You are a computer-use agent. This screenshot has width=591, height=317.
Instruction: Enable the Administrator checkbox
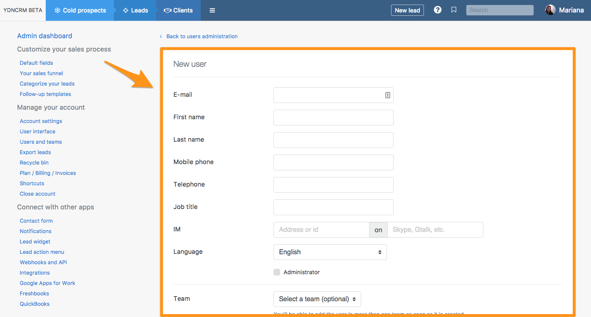pyautogui.click(x=277, y=272)
